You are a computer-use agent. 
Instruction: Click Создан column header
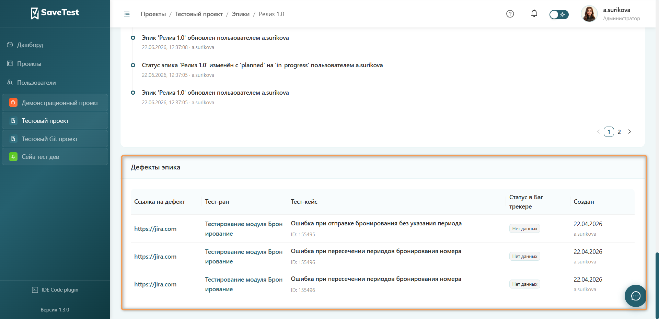(584, 202)
